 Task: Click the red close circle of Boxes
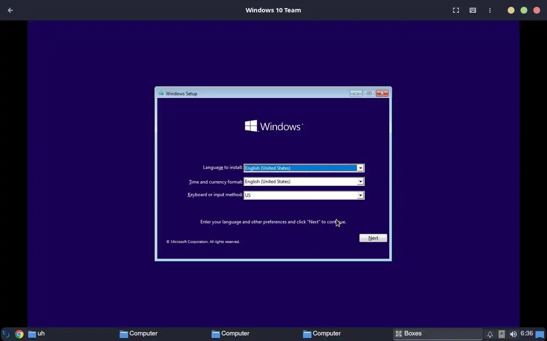coord(537,10)
